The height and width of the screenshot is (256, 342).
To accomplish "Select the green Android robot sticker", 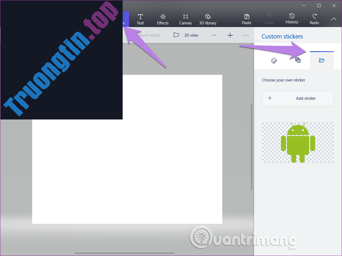I will tap(298, 142).
